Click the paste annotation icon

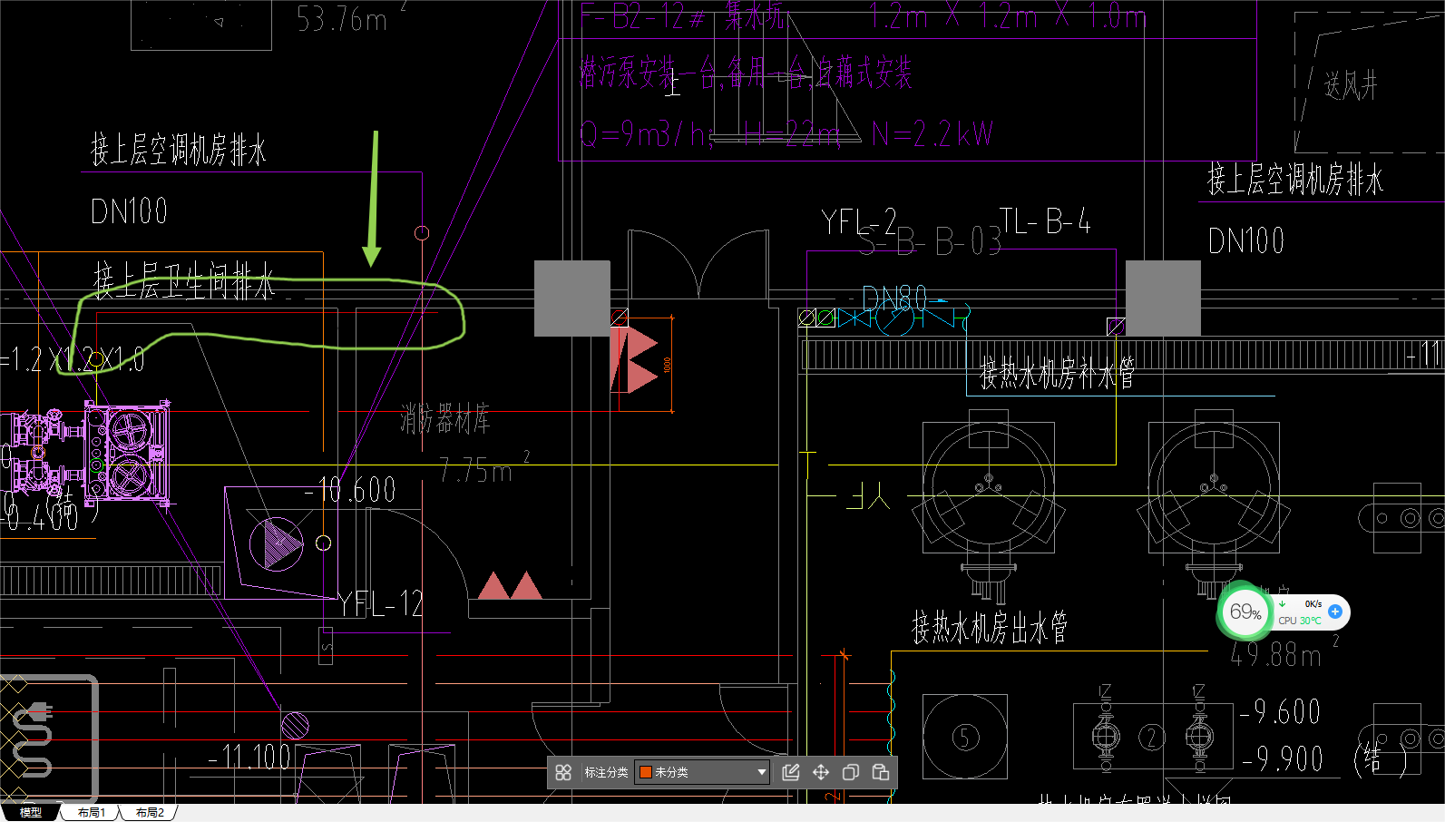(880, 772)
